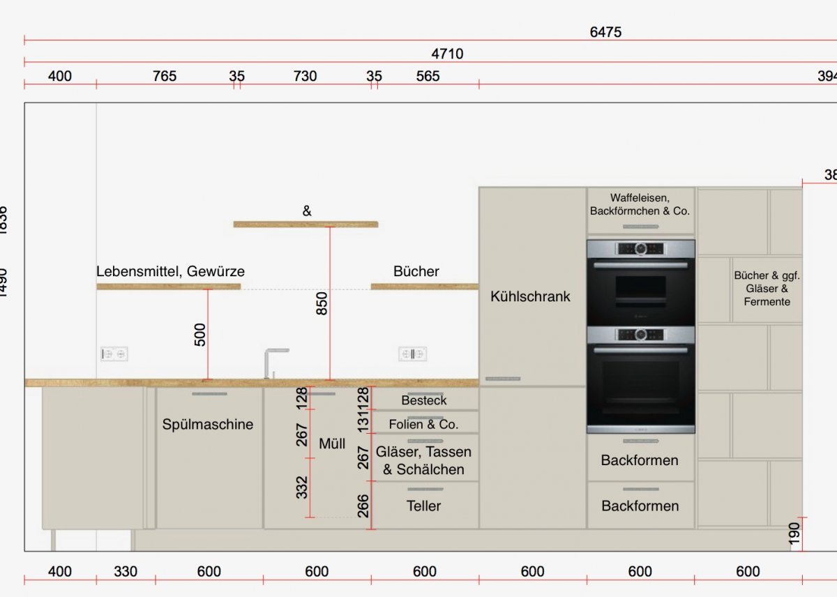
Task: Click the 850 shelf height dimension
Action: [322, 303]
